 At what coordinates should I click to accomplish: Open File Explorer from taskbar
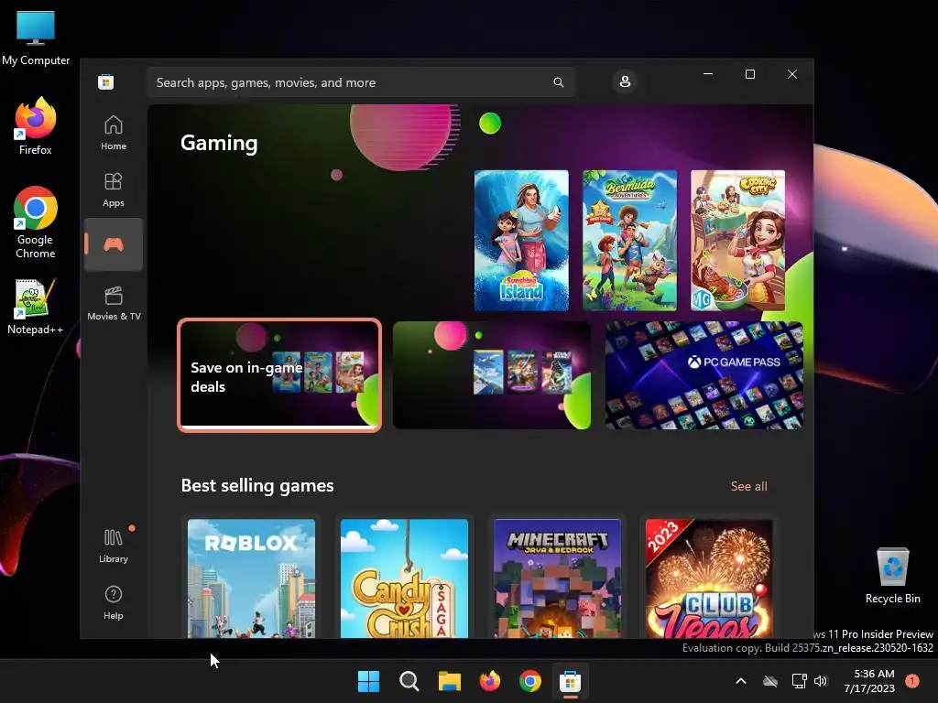[x=449, y=681]
